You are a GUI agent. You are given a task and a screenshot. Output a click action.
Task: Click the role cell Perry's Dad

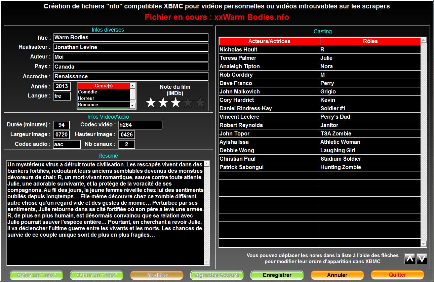pos(370,117)
